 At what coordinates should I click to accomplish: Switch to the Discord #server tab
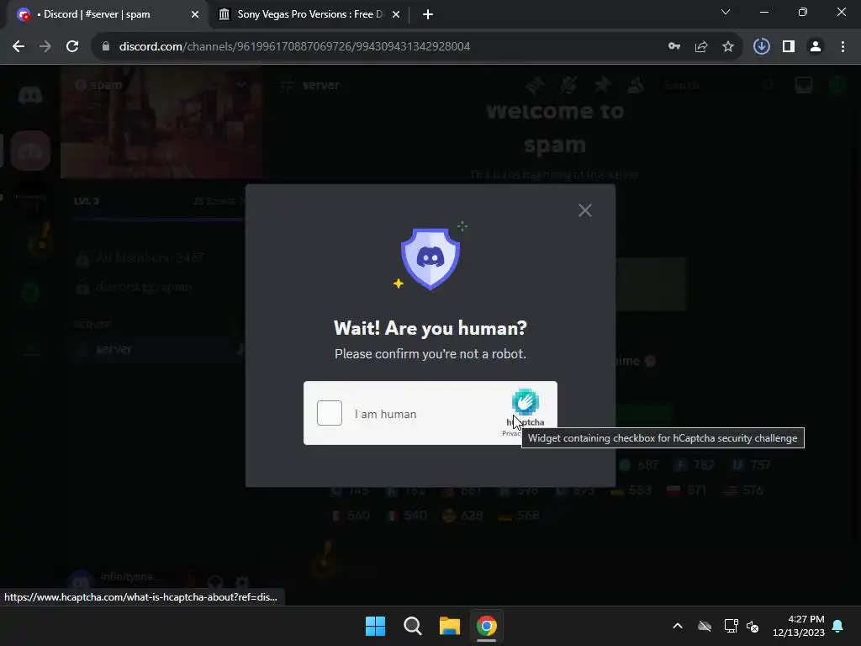tap(107, 14)
